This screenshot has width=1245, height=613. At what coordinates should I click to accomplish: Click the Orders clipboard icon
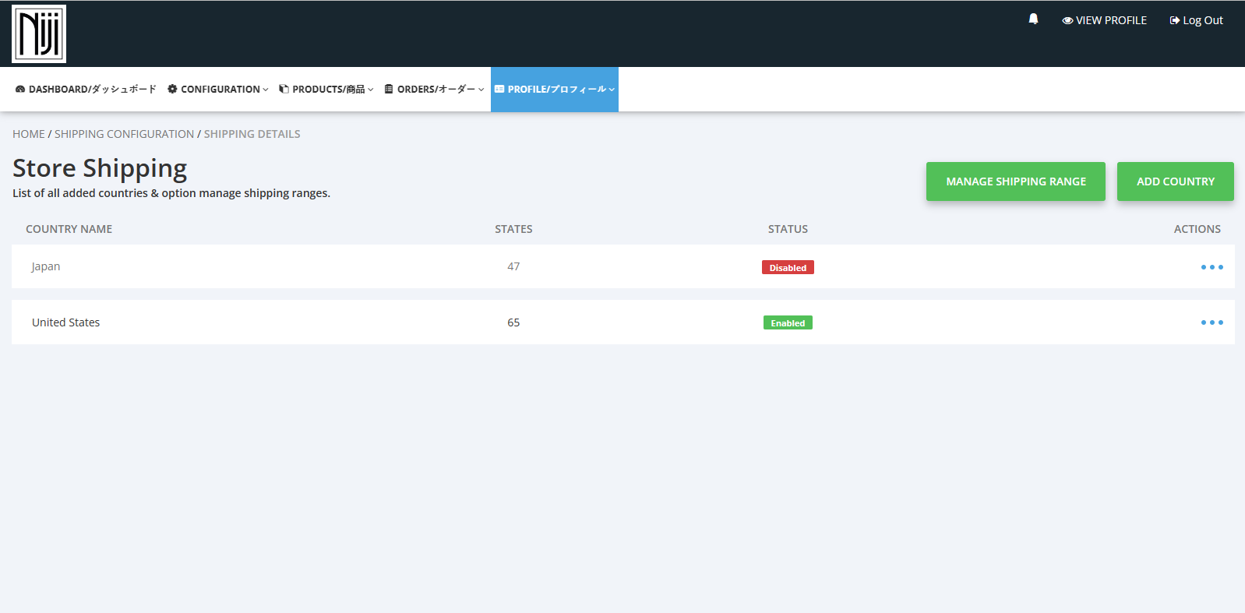[x=389, y=90]
